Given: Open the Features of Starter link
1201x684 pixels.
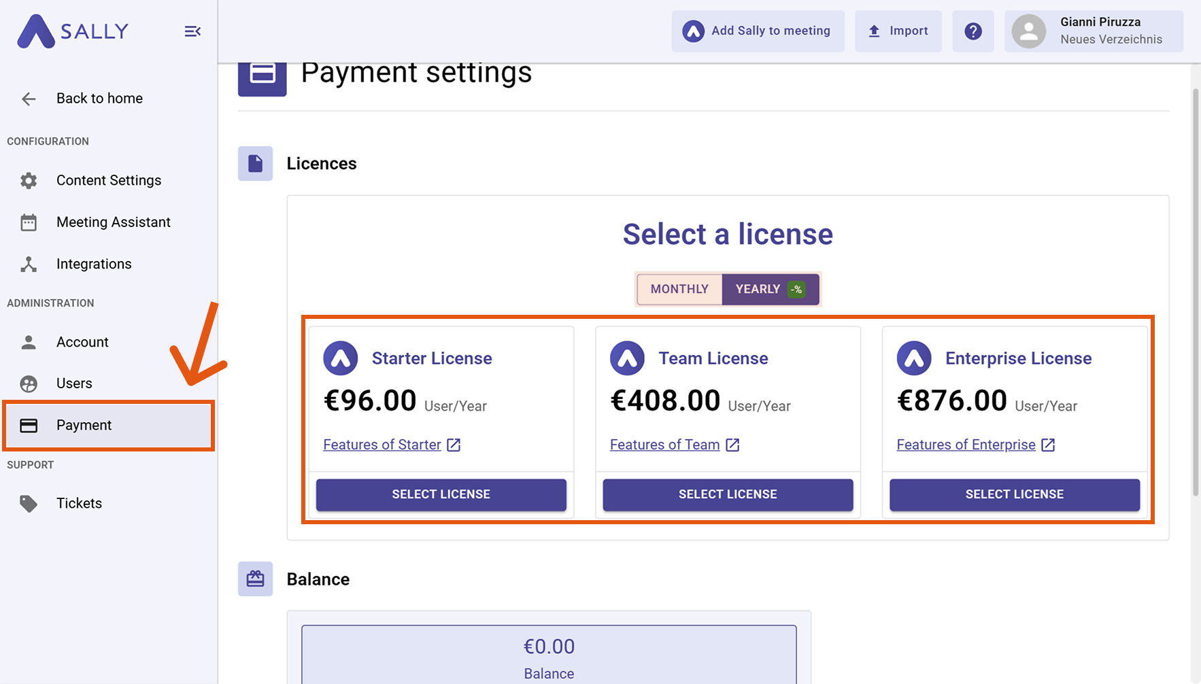Looking at the screenshot, I should 382,445.
